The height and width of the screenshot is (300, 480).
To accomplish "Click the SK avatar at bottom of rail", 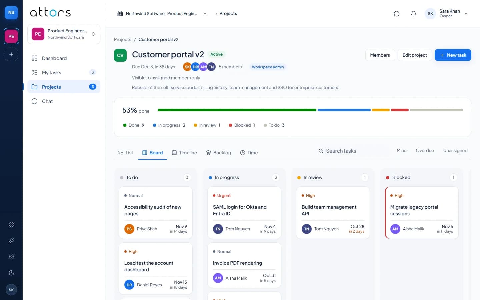I will point(11,290).
